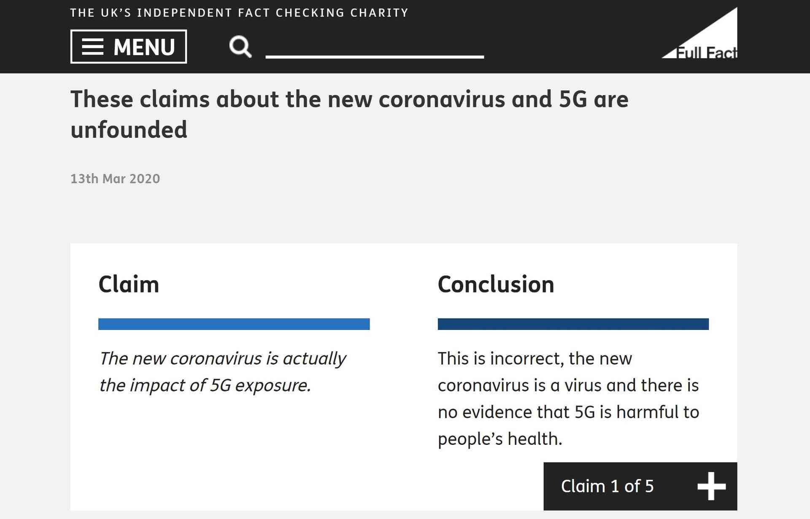The width and height of the screenshot is (810, 519).
Task: Click the date 13th Mar 2020
Action: click(x=115, y=179)
